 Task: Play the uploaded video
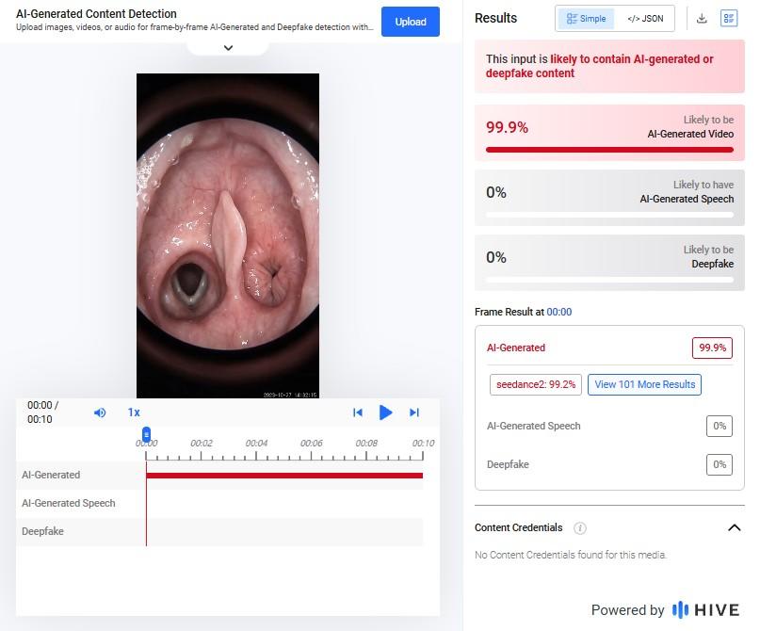[386, 413]
